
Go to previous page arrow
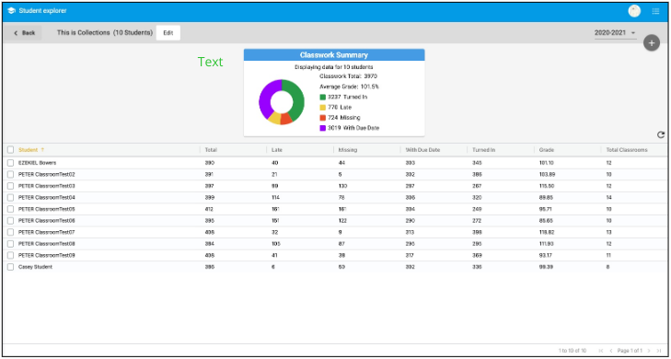tap(611, 351)
